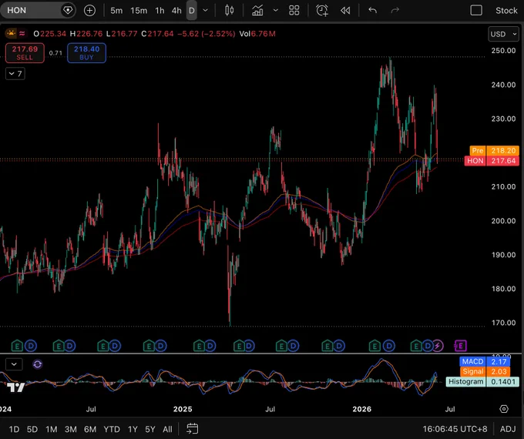The image size is (524, 439).
Task: Open timezone menu at 16:06:45 UTC+8
Action: click(x=455, y=429)
